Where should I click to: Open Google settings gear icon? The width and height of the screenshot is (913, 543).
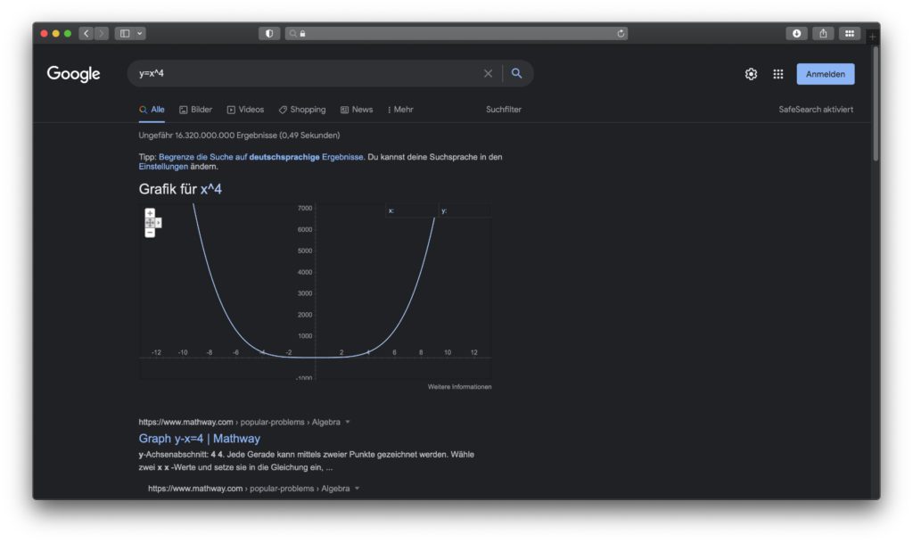(751, 74)
